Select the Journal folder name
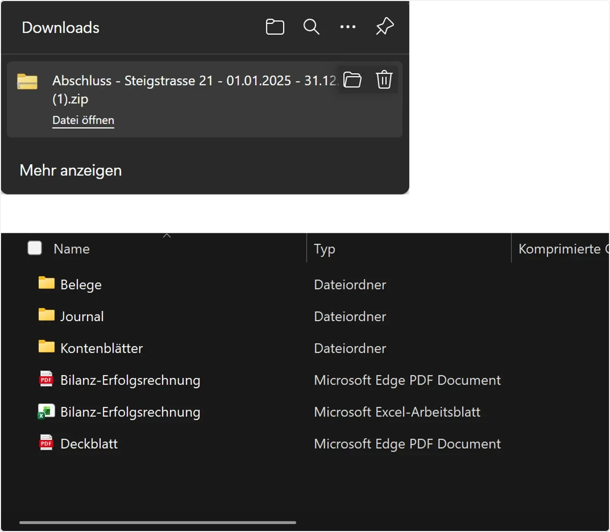 82,317
